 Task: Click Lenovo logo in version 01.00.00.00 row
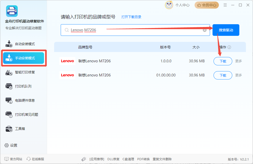point(67,75)
